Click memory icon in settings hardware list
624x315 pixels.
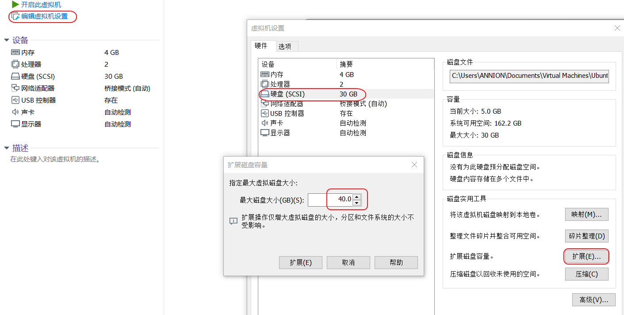[x=265, y=74]
